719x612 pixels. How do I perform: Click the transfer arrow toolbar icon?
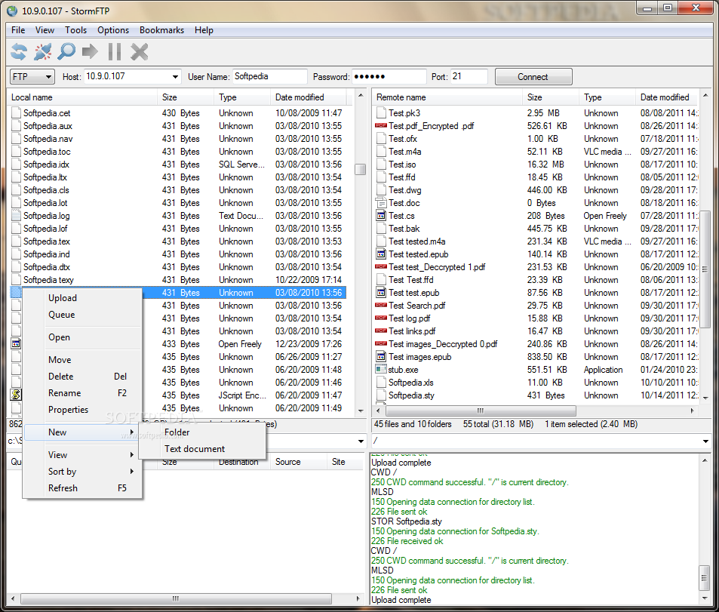90,51
